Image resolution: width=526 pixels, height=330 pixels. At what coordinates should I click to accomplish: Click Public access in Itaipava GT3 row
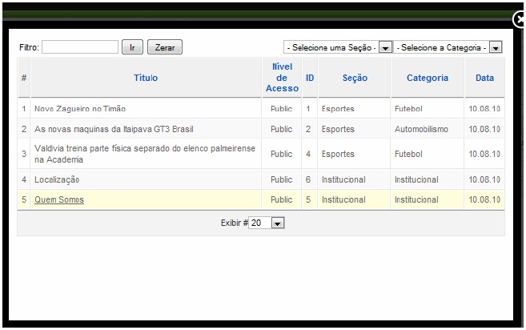coord(282,129)
